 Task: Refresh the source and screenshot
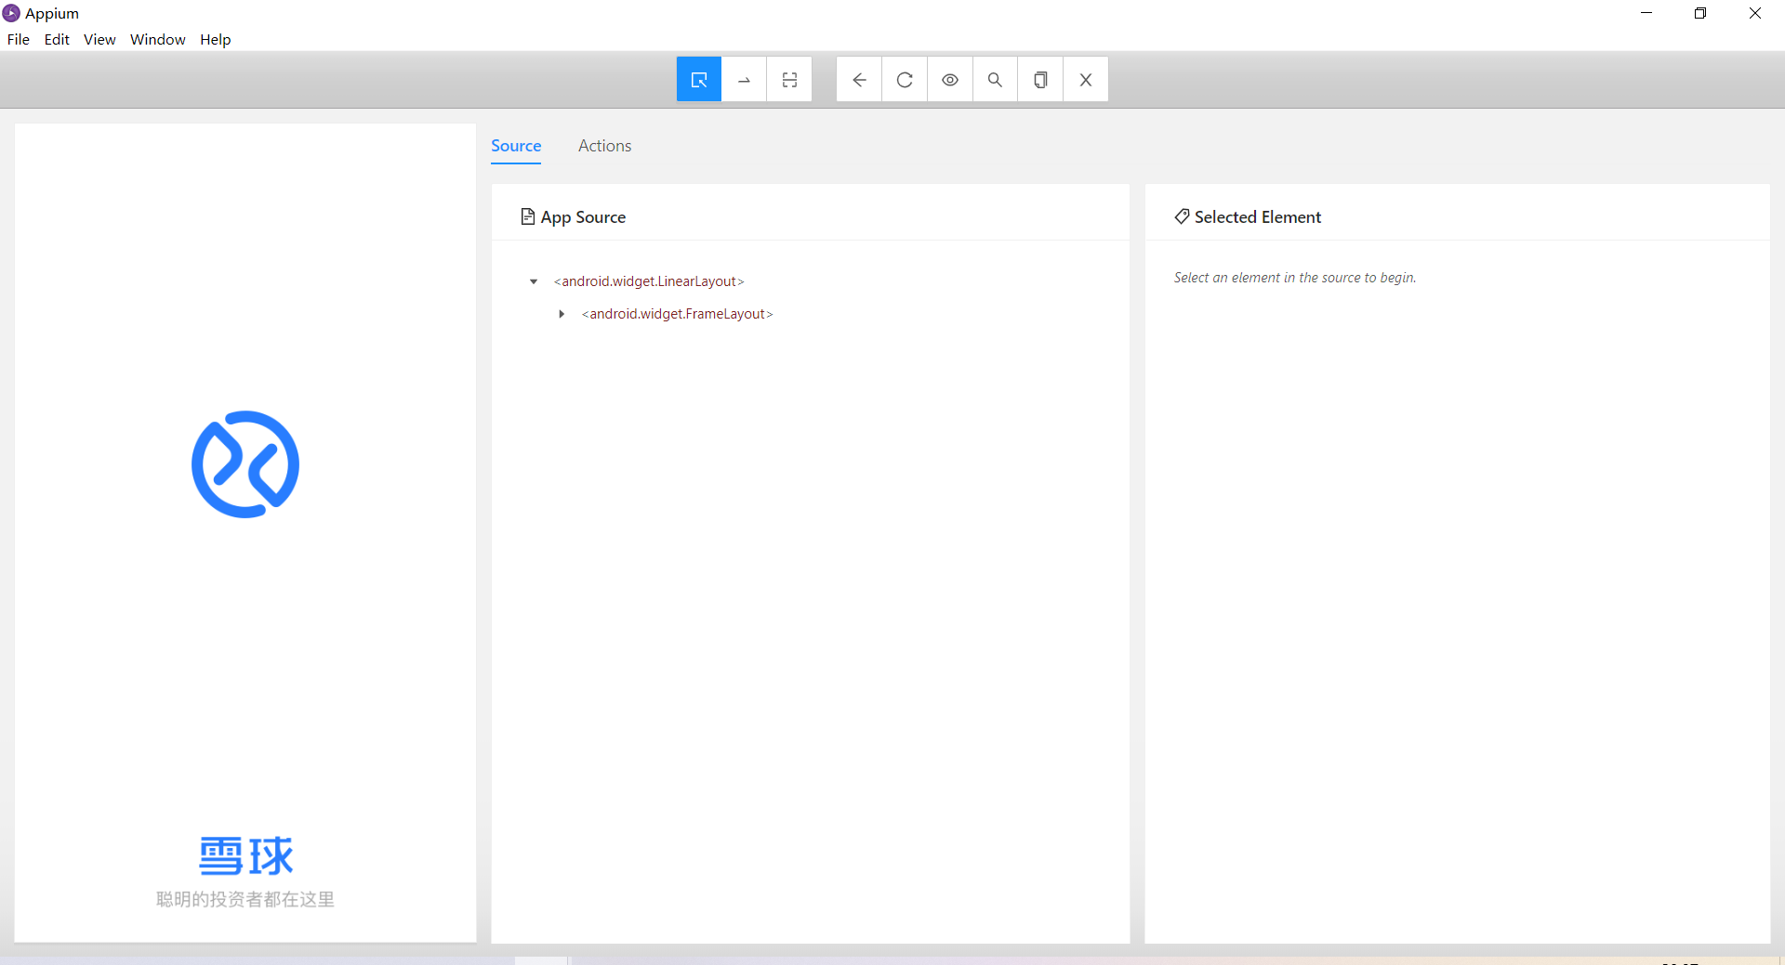coord(905,80)
